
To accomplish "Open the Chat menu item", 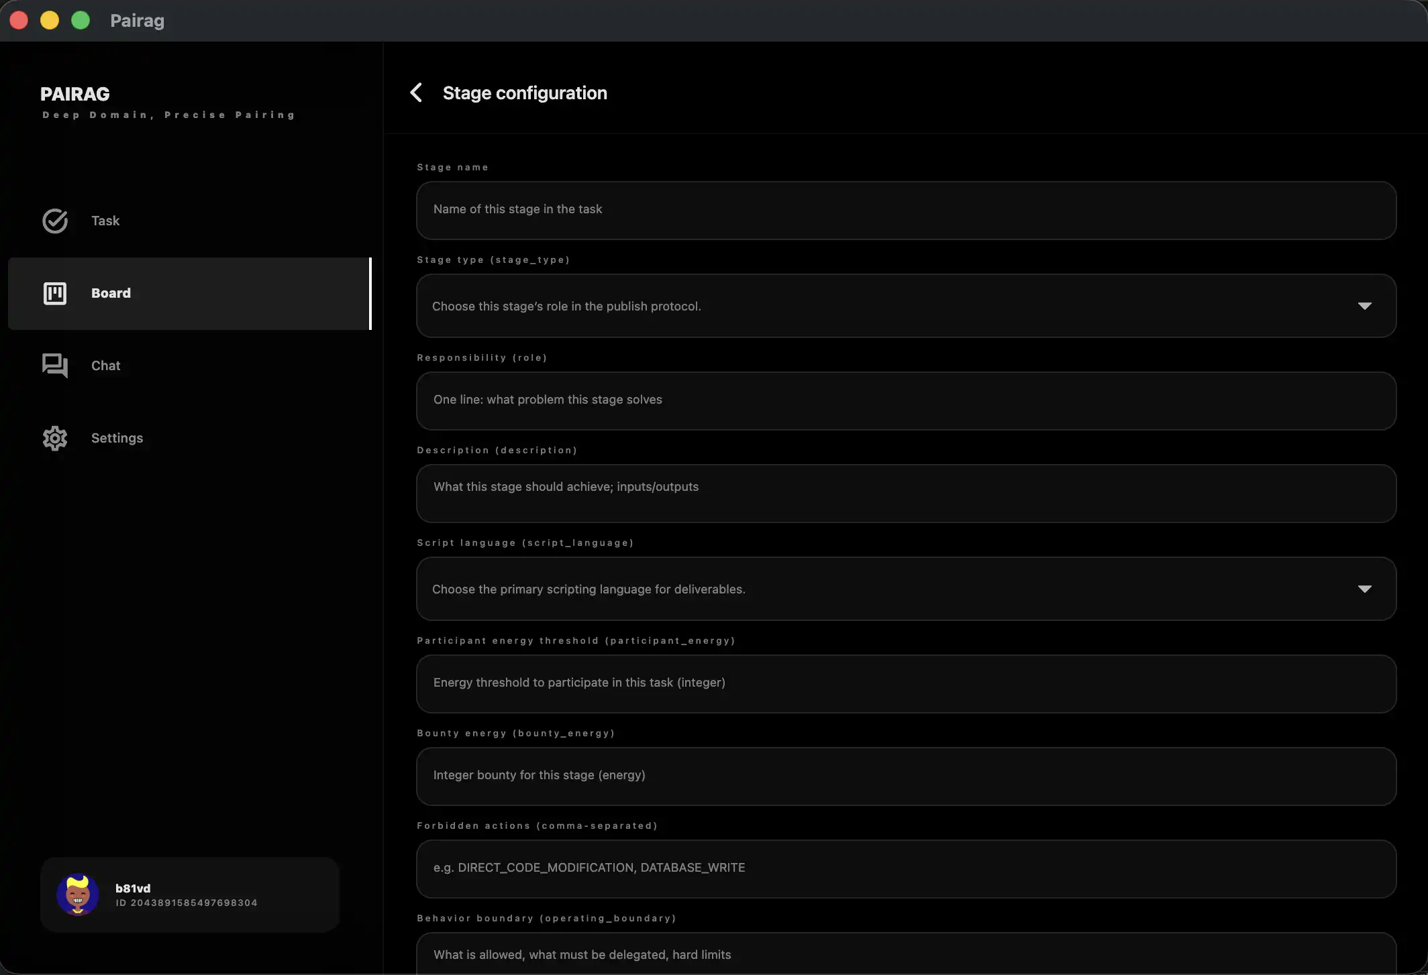I will 189,365.
